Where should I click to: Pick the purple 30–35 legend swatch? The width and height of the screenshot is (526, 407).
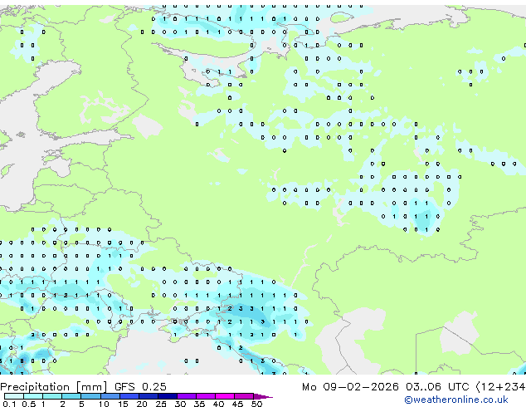pyautogui.click(x=187, y=396)
